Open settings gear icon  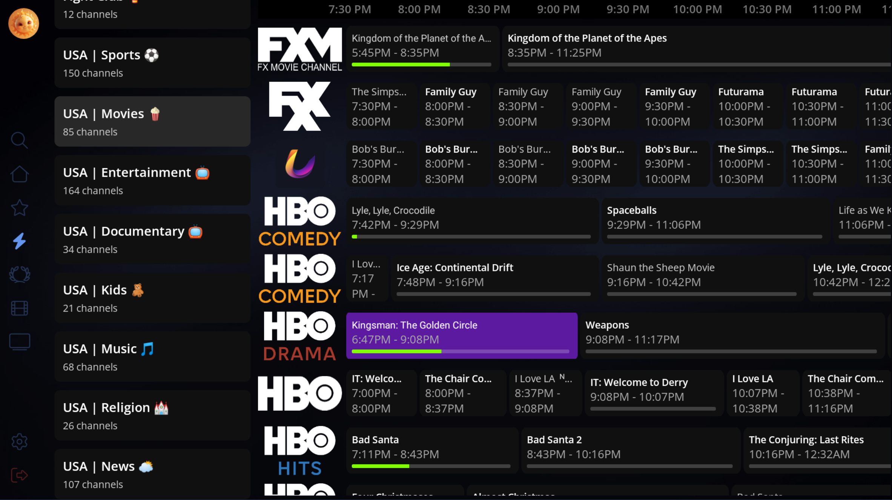coord(19,442)
